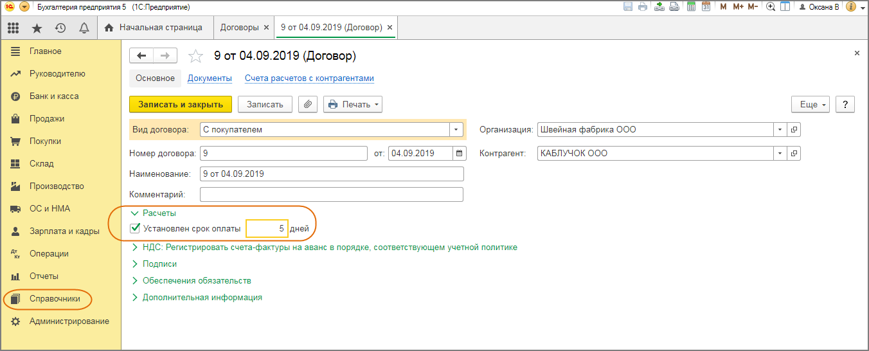
Task: Click the M memory button
Action: 723,6
